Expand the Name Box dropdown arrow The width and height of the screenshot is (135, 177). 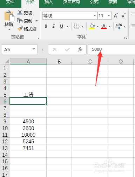[x=34, y=49]
